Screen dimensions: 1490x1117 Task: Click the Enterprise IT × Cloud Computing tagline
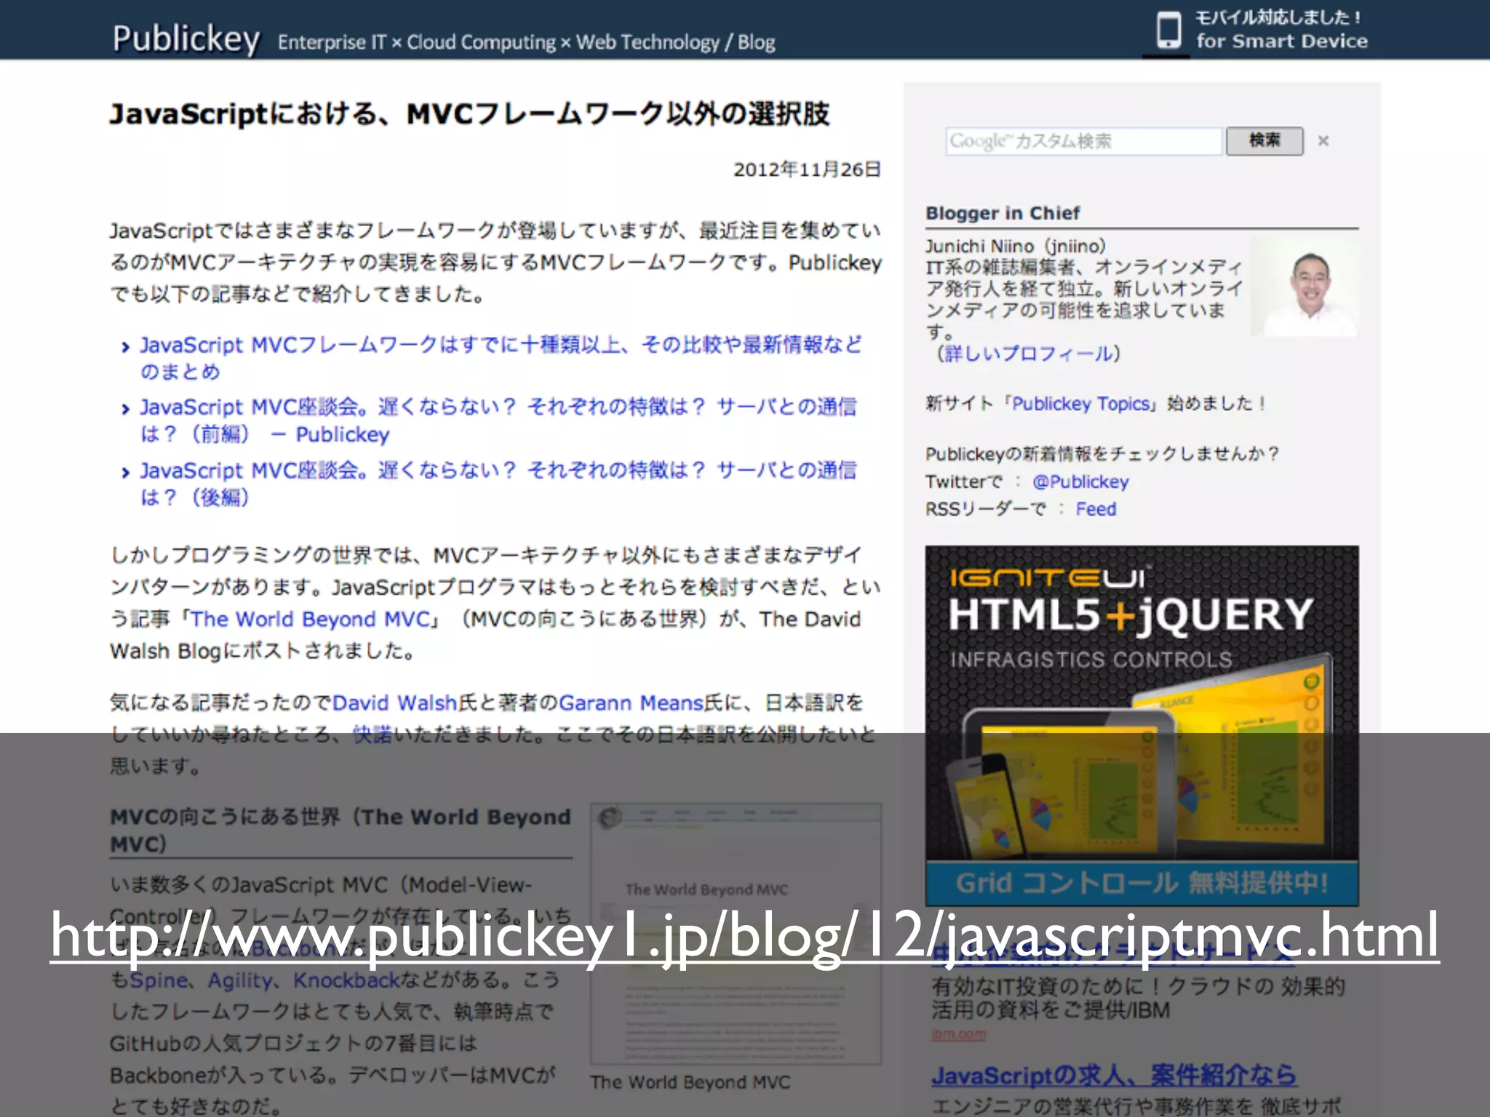click(526, 42)
